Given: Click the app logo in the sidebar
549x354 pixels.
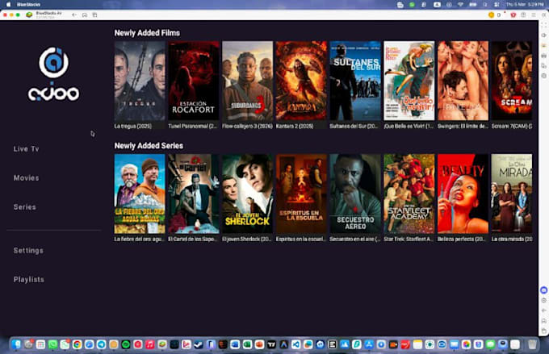Looking at the screenshot, I should (x=53, y=74).
